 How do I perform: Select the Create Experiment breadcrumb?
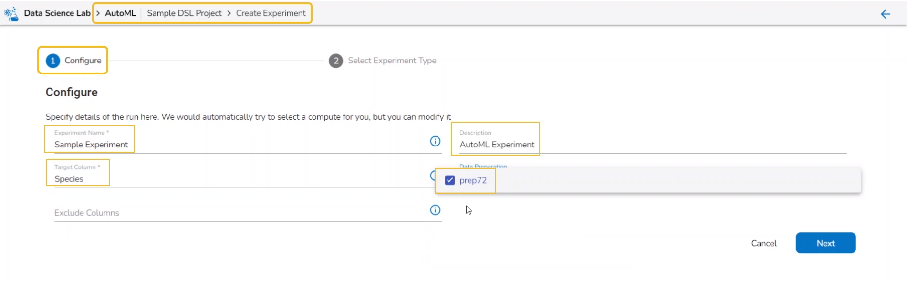[x=271, y=13]
